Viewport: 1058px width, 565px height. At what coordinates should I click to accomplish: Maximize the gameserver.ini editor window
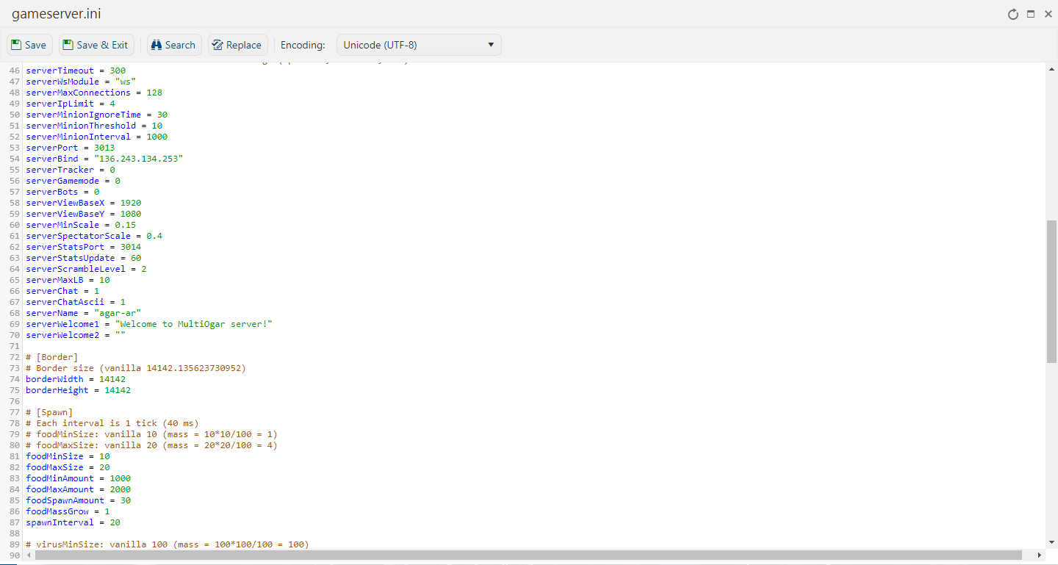(1031, 15)
